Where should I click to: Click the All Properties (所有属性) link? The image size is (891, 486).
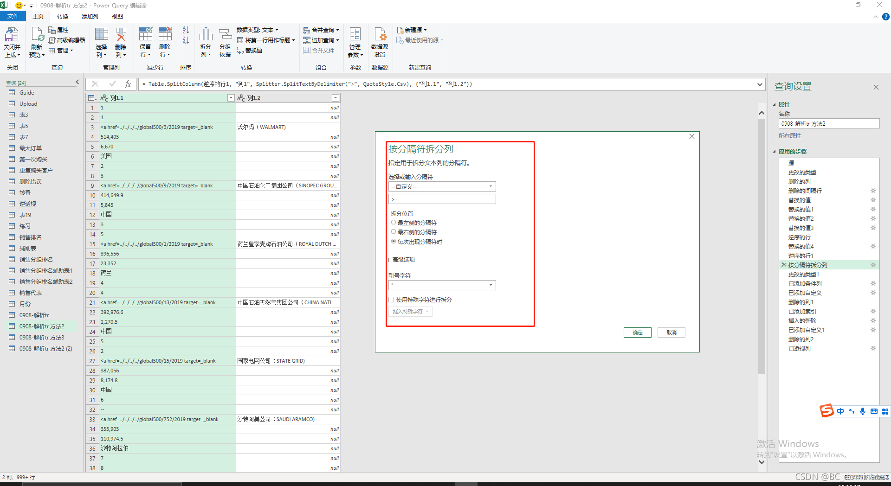tap(790, 136)
